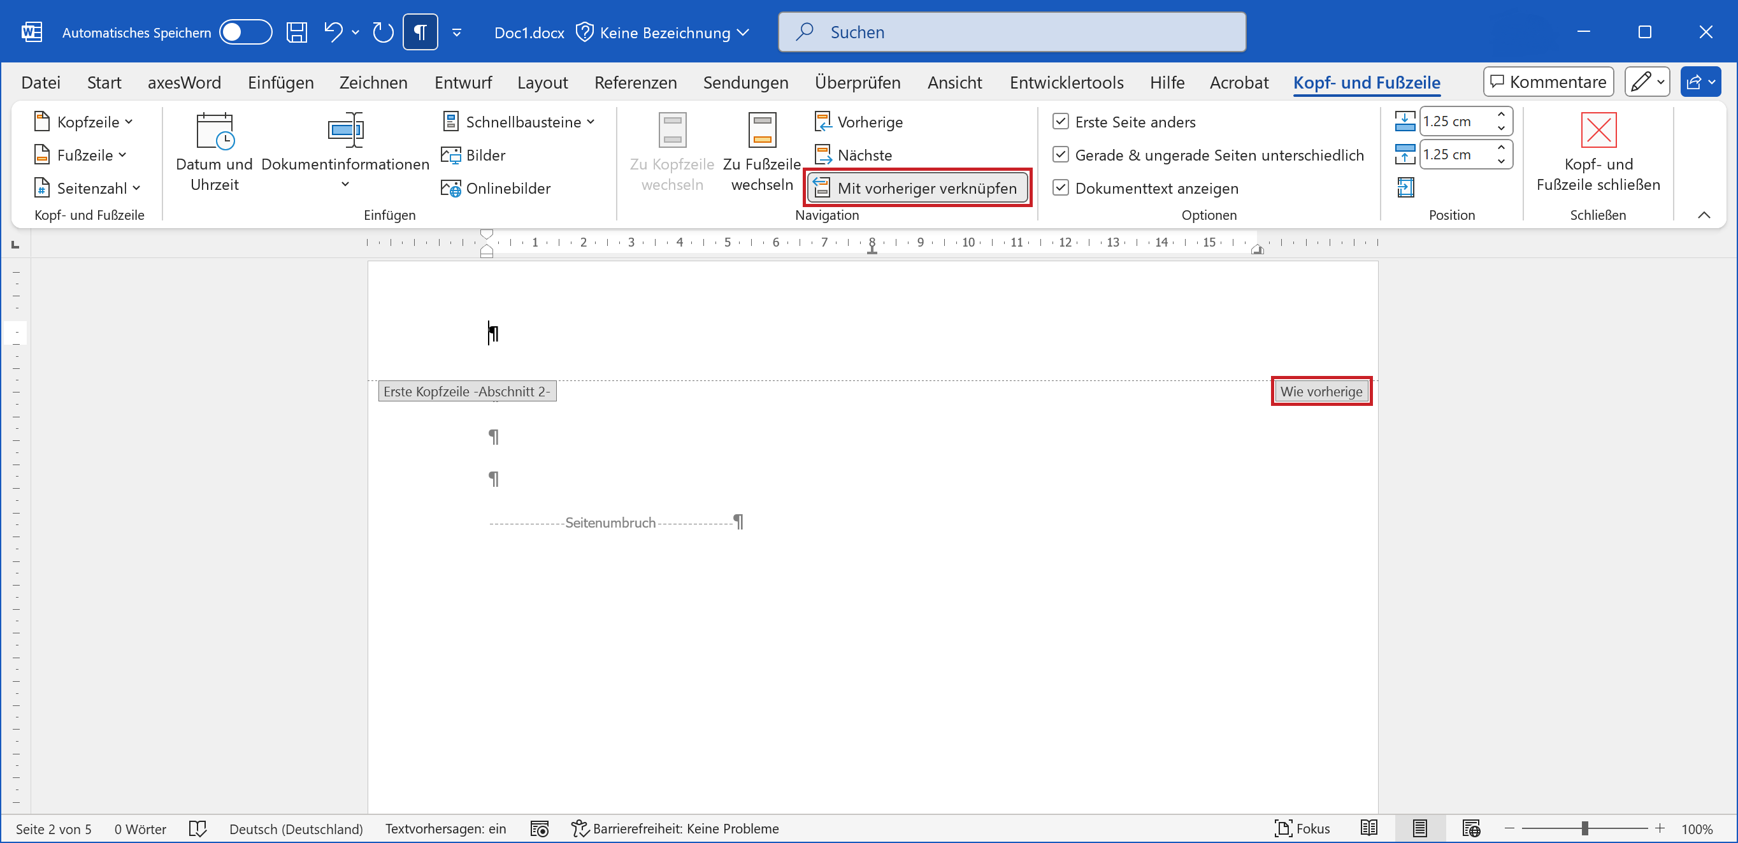Click Seite 2 von 5 status
1738x843 pixels.
(54, 828)
